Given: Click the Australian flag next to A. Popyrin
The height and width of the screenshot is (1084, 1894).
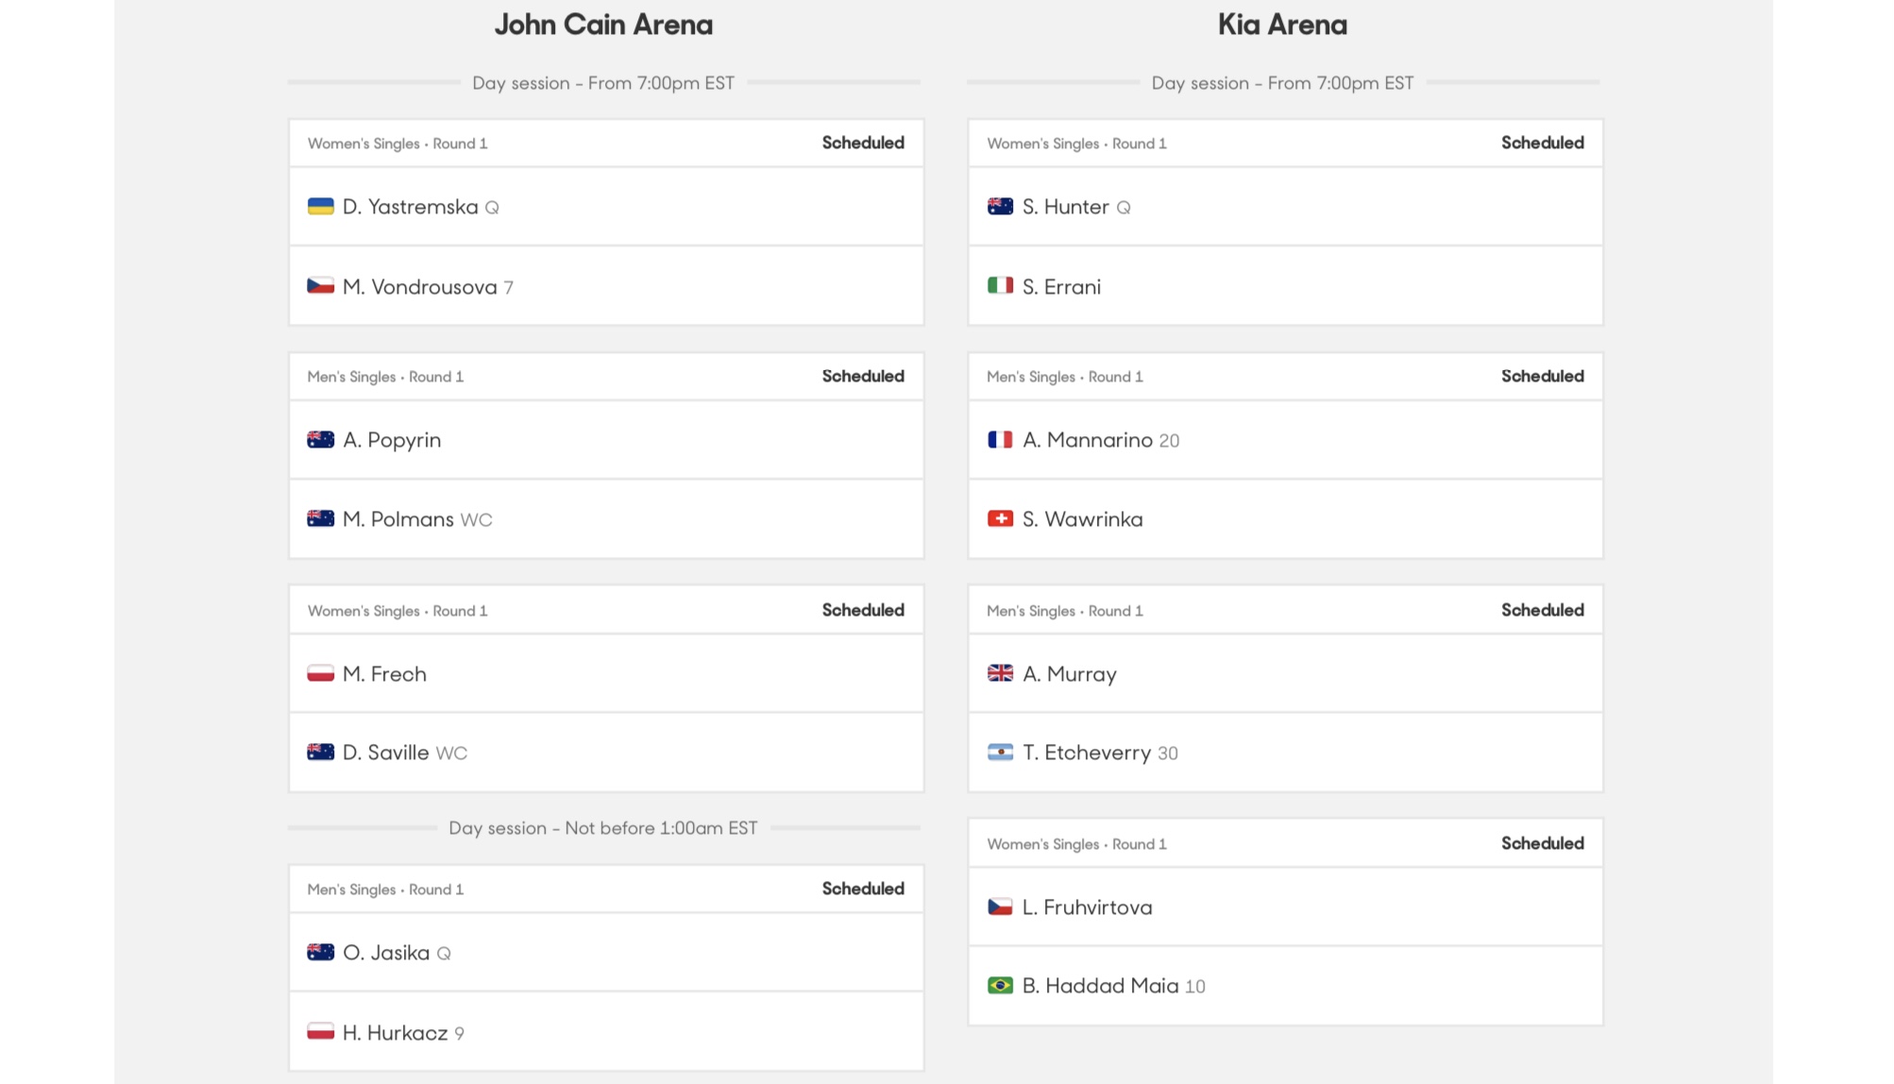Looking at the screenshot, I should pos(320,440).
